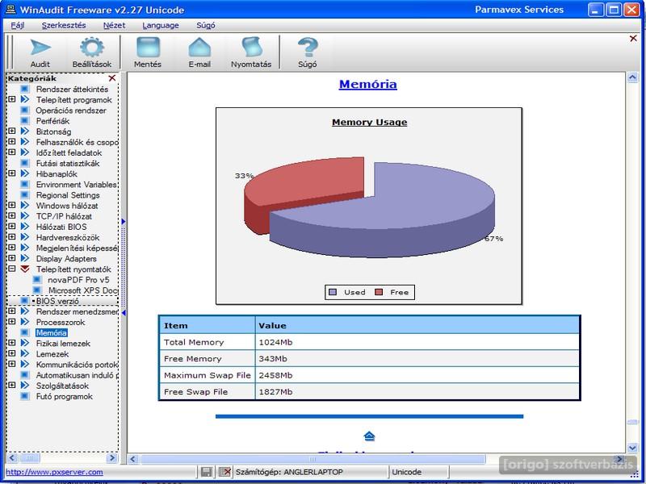Click the status bar floppy disk icon
The image size is (646, 484).
click(x=207, y=472)
